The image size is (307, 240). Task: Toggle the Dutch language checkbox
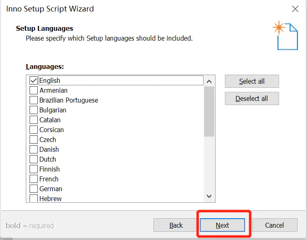coord(34,159)
